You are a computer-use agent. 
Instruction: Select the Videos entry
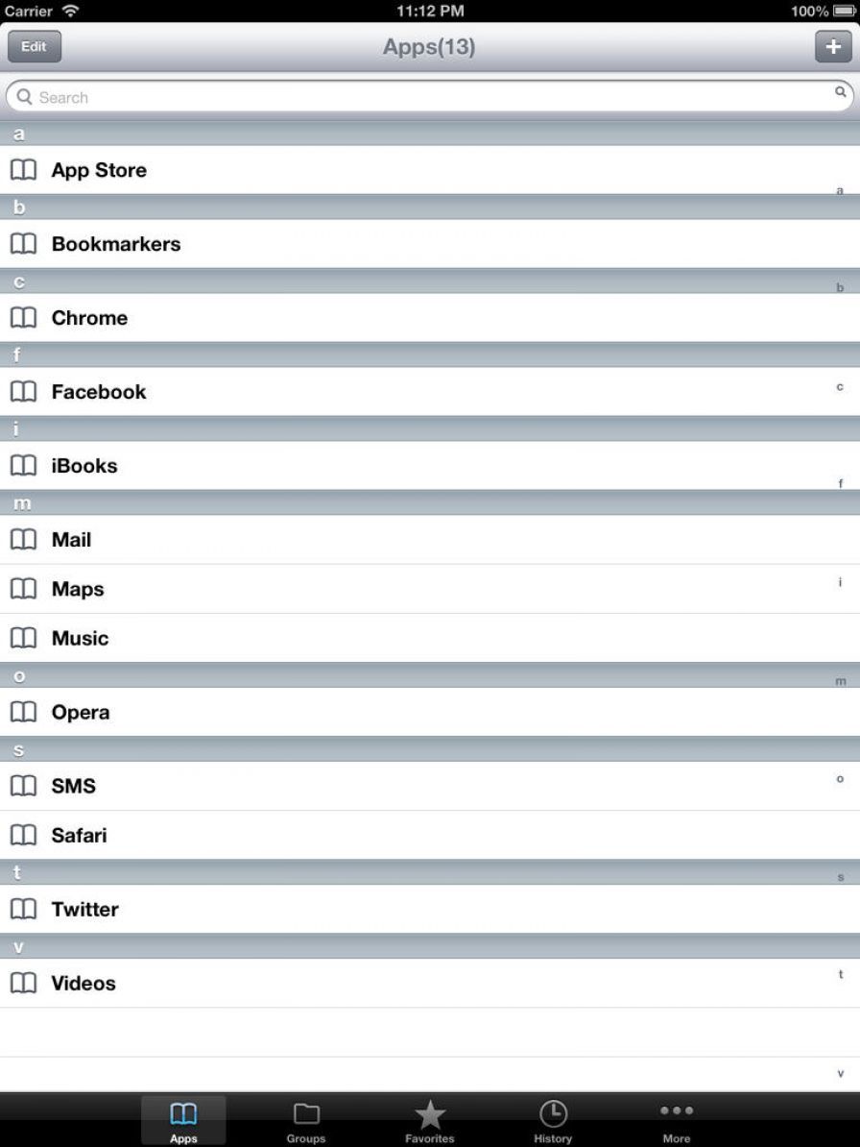coord(84,984)
